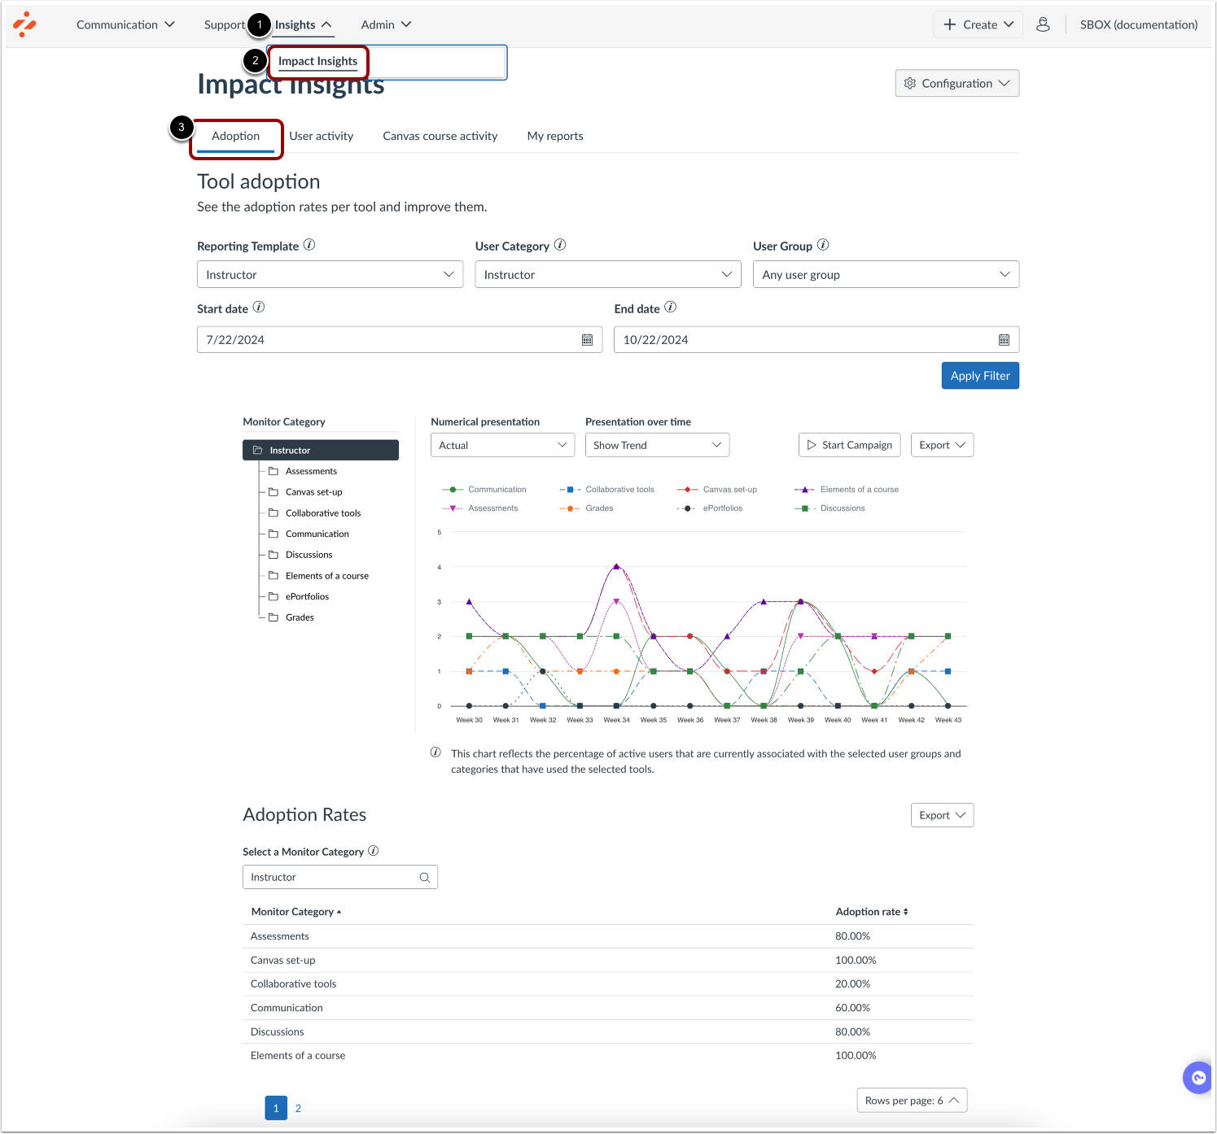Sort the table by Adoption rate
Screen dimensions: 1217x1134
[x=871, y=911]
